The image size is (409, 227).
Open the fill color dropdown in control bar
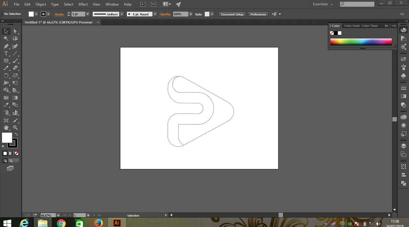(x=36, y=14)
